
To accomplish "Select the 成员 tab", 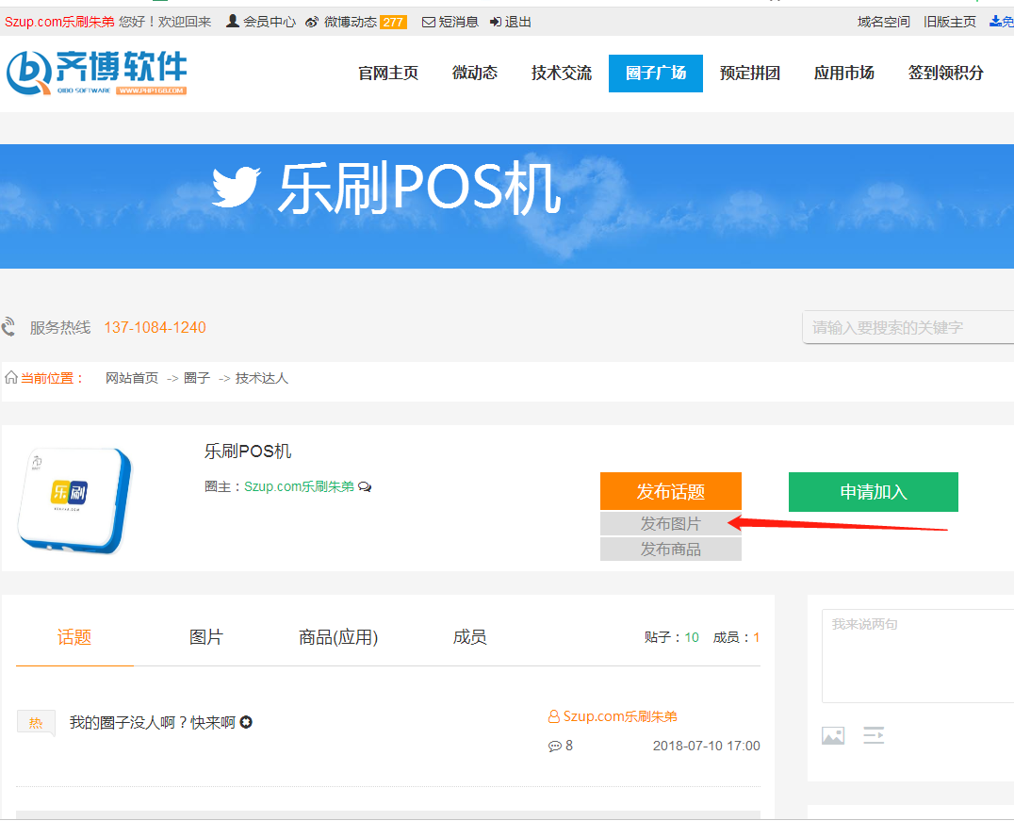I will pos(469,637).
